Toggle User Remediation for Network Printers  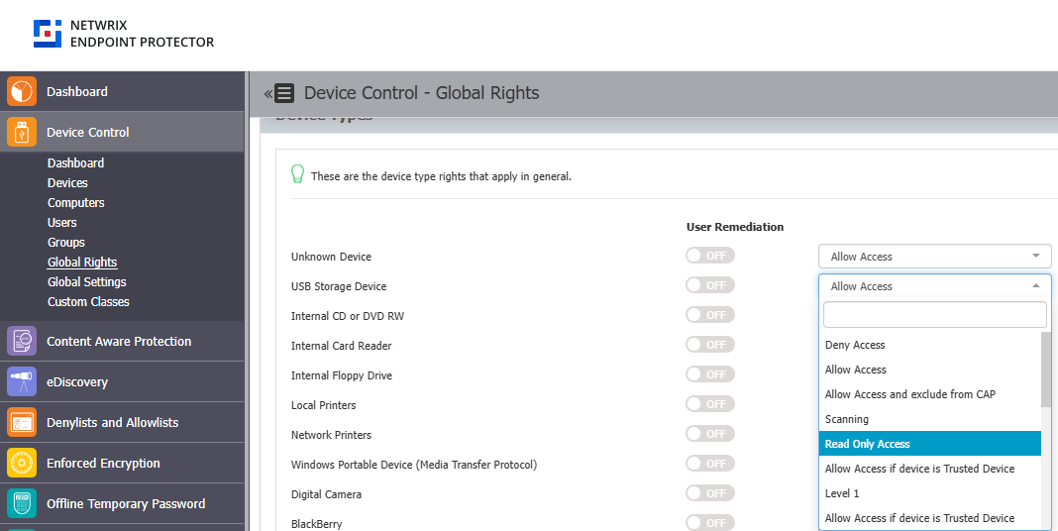pos(710,434)
